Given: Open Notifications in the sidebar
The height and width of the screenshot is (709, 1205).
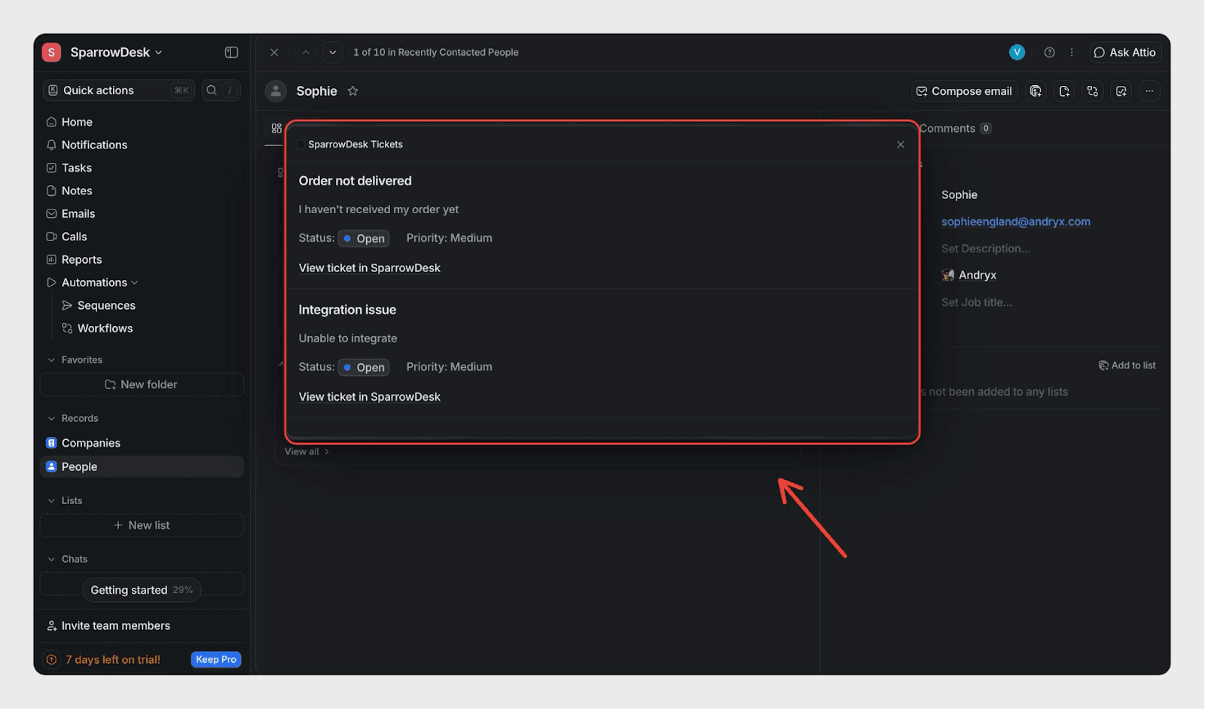Looking at the screenshot, I should [x=94, y=145].
